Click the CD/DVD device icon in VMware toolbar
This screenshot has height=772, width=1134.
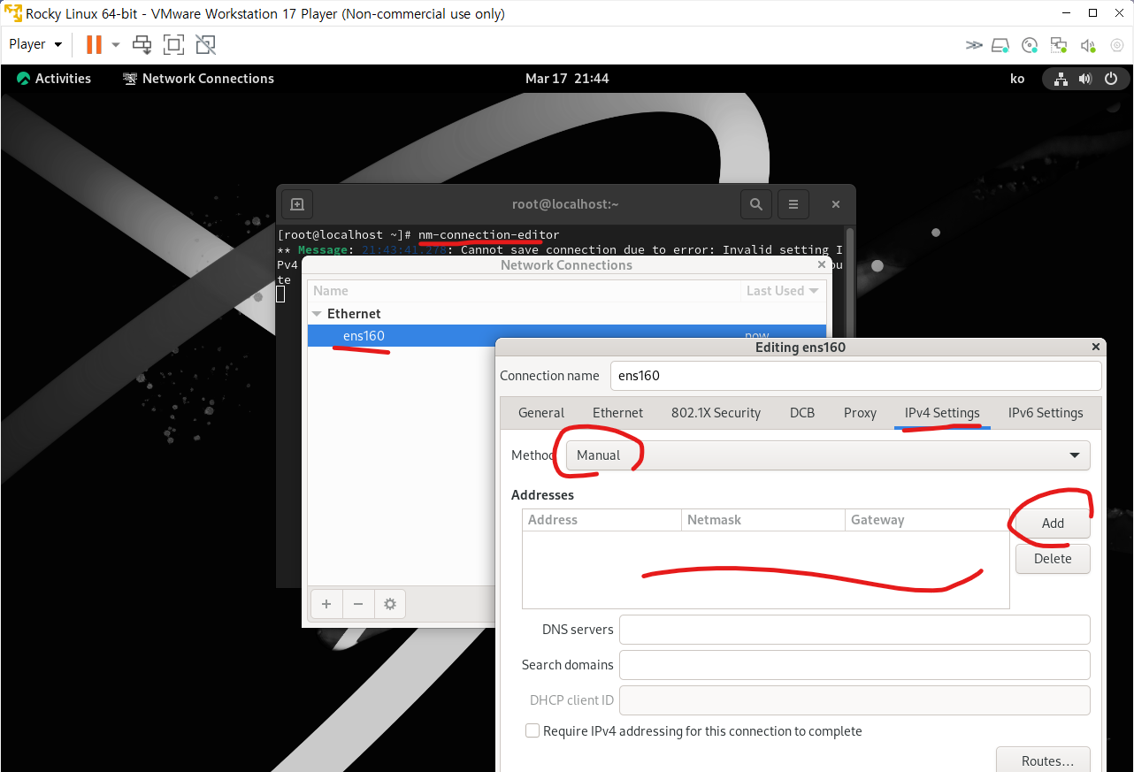[1029, 44]
